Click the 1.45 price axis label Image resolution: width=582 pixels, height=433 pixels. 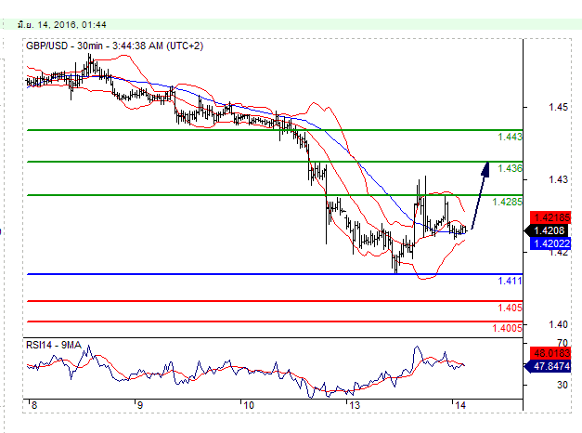(558, 108)
